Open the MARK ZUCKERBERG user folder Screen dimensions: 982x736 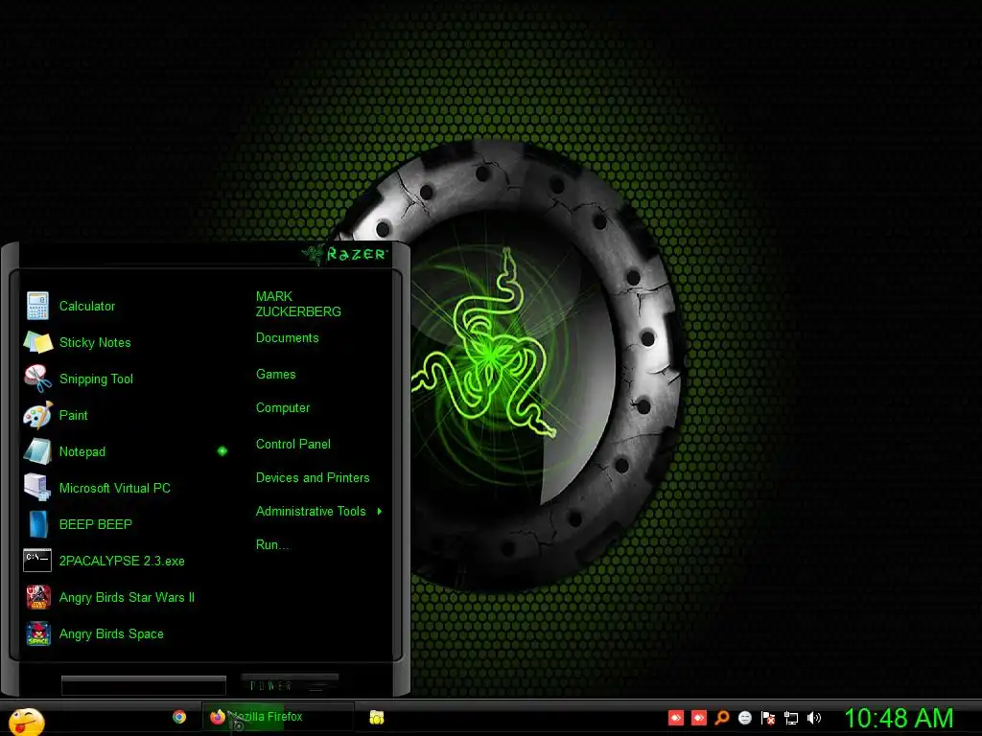298,304
